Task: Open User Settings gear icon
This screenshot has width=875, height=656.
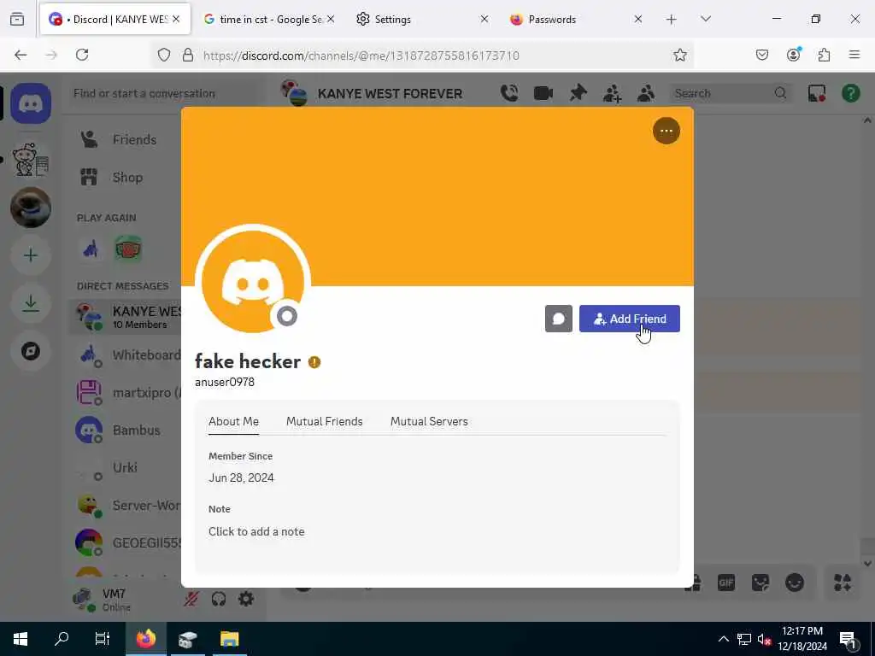Action: coord(246,599)
